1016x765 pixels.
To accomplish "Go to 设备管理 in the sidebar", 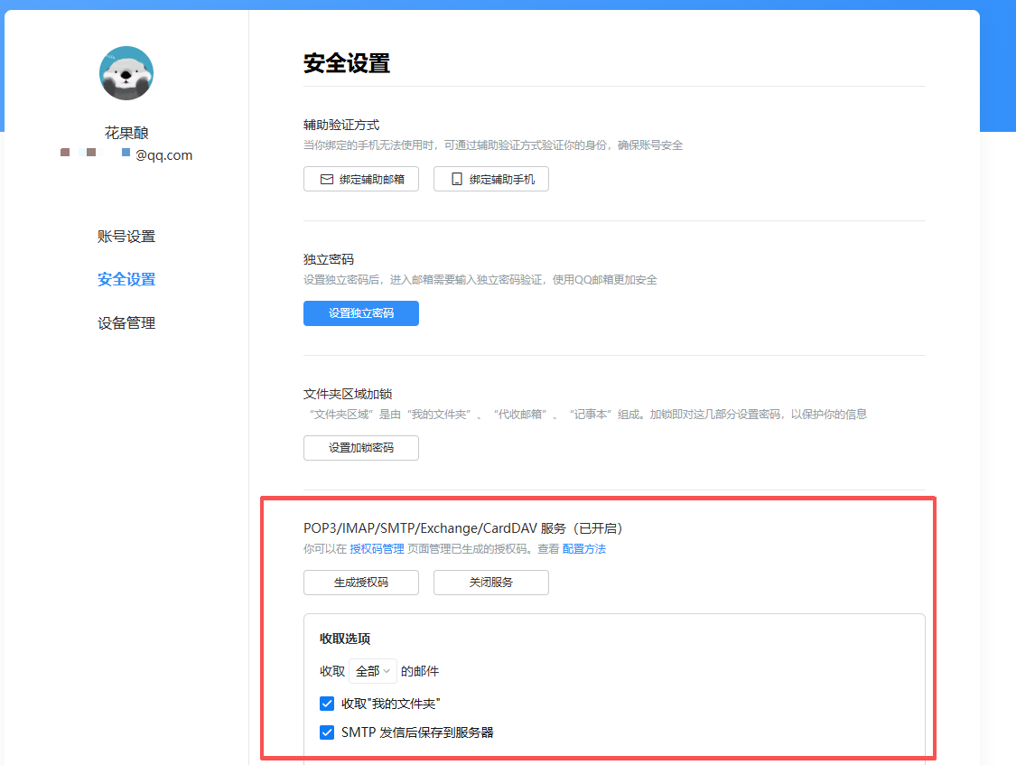I will tap(126, 323).
